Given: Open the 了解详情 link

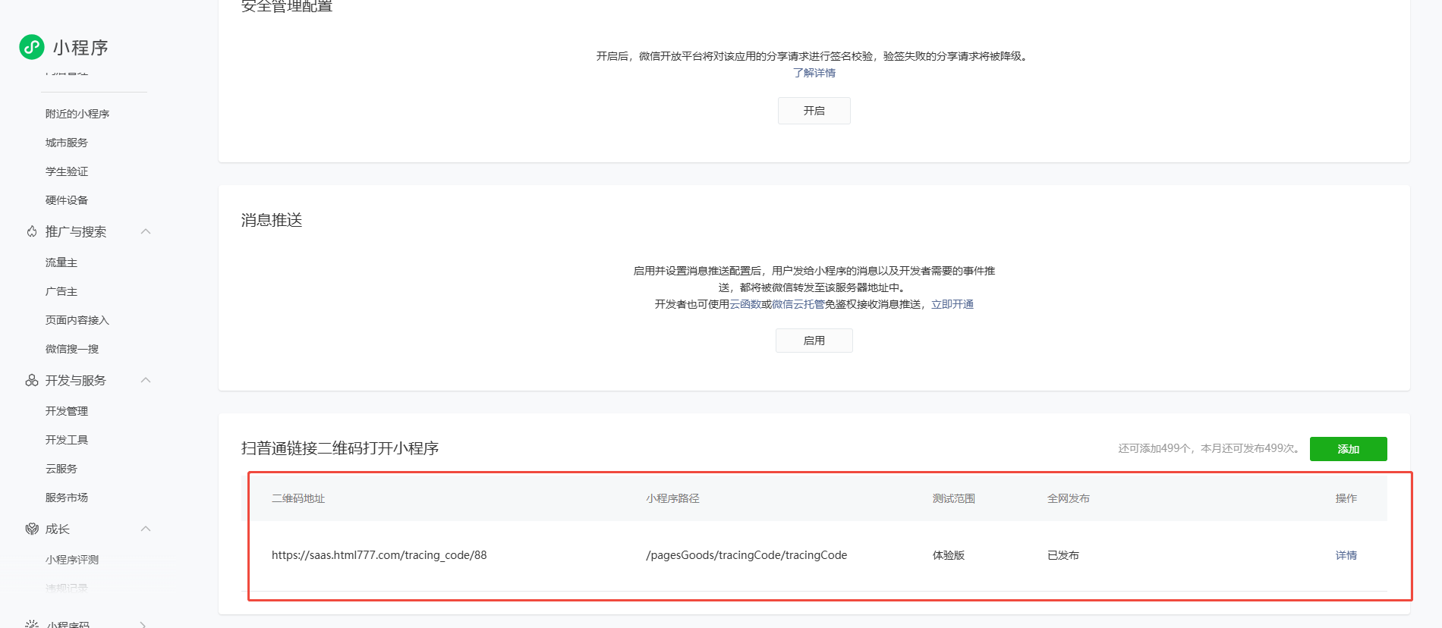Looking at the screenshot, I should (x=814, y=73).
